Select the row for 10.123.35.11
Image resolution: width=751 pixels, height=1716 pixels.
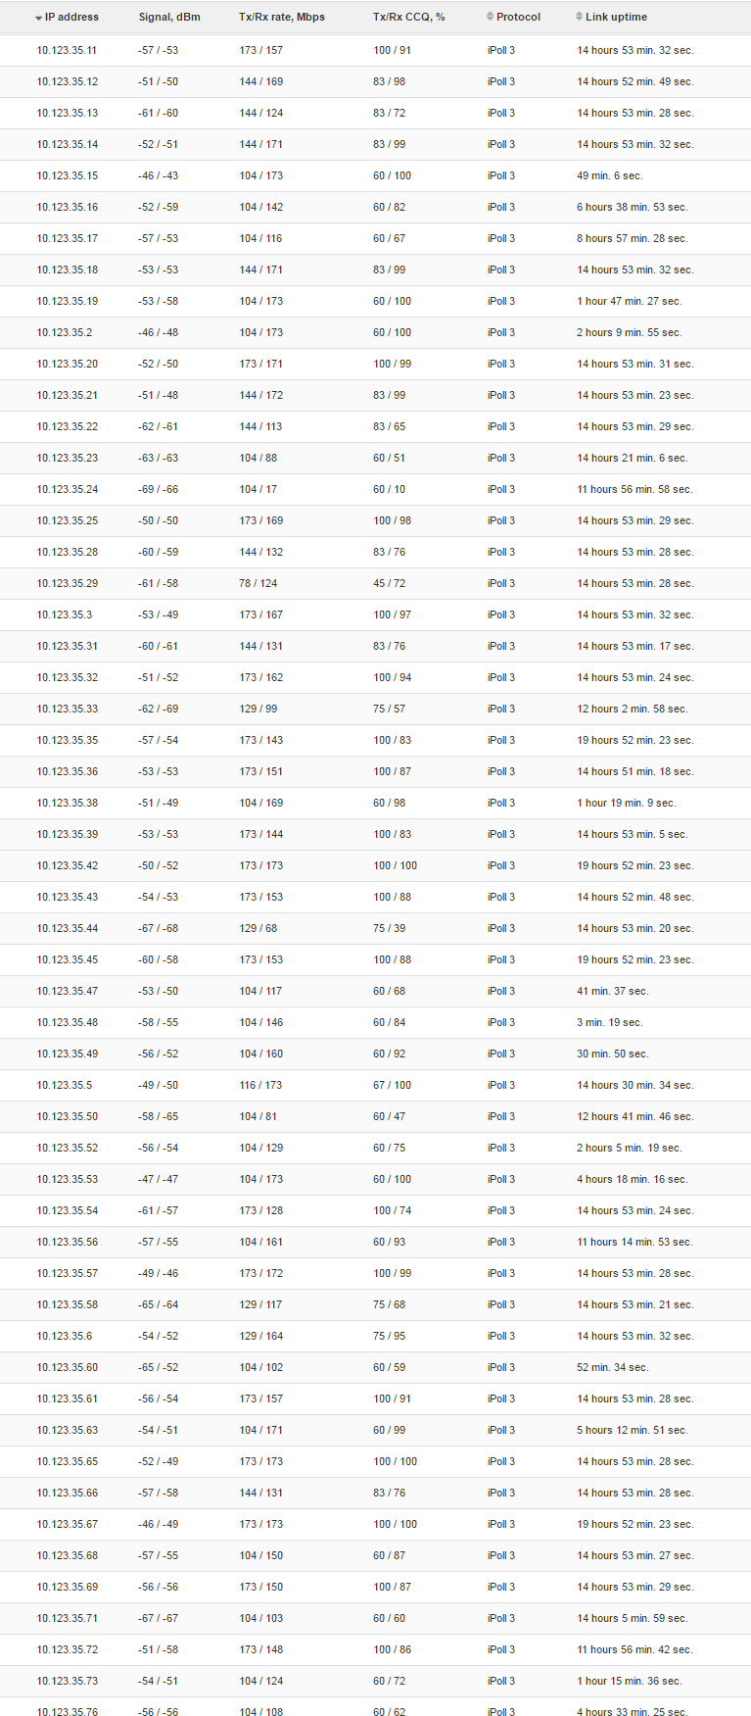[375, 50]
